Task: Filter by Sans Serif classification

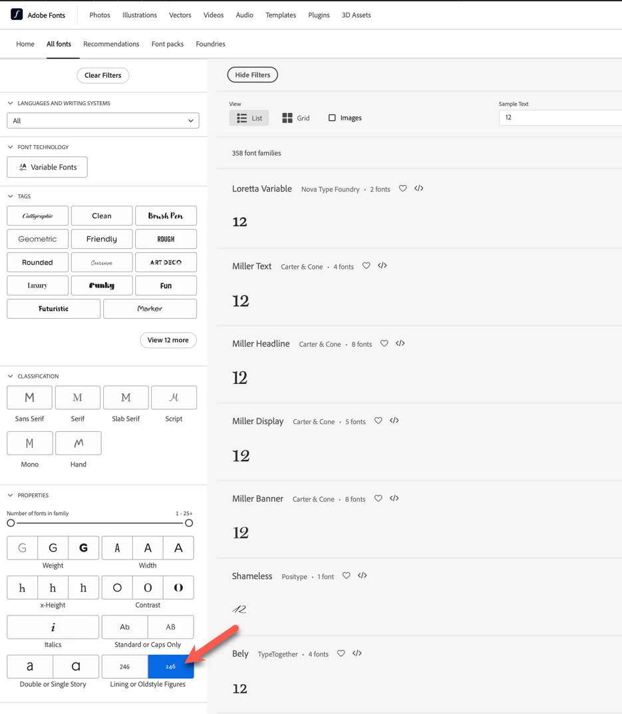Action: pos(29,397)
